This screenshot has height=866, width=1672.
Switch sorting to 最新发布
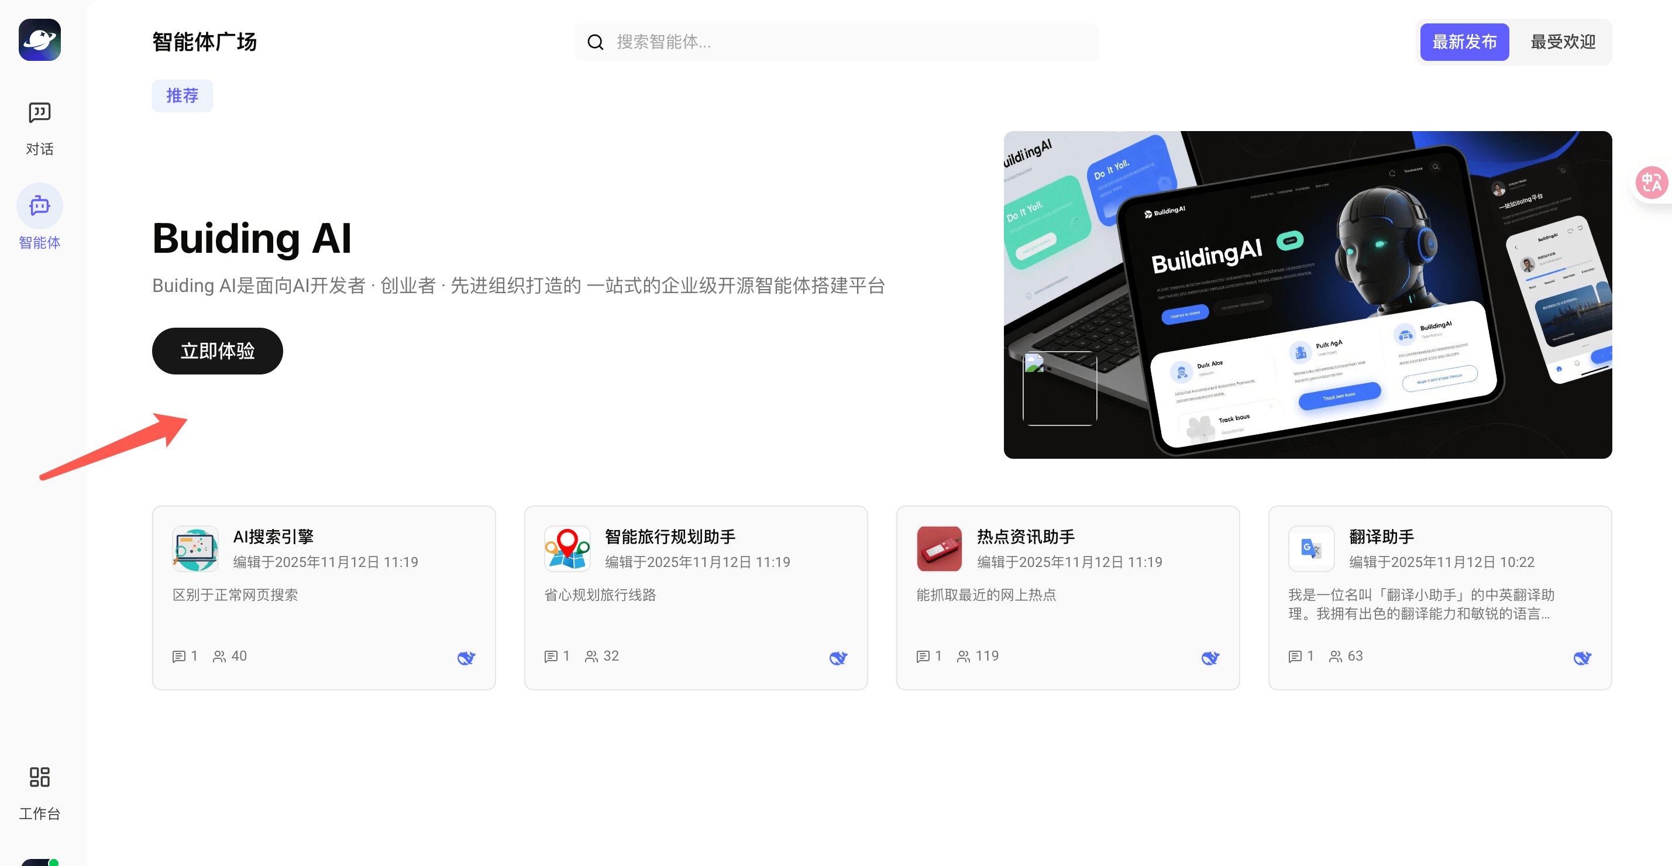[x=1464, y=43]
